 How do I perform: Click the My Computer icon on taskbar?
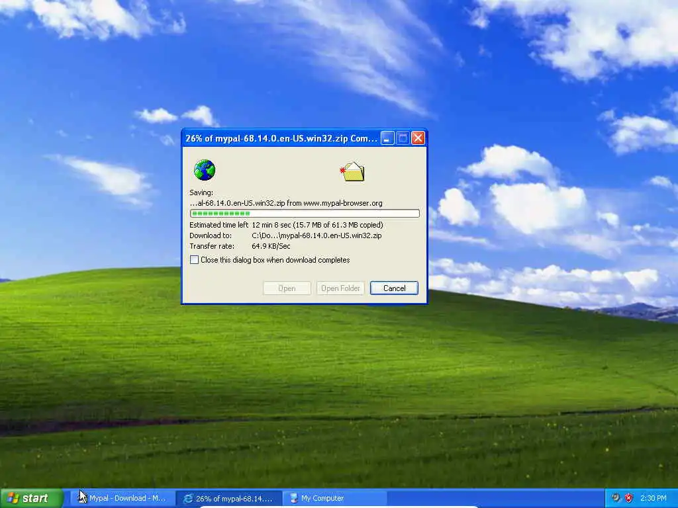pyautogui.click(x=294, y=498)
